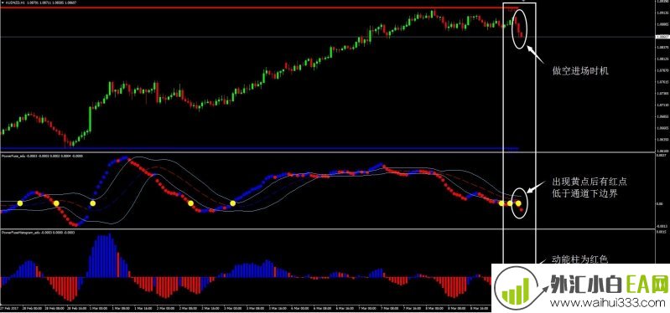Click the current price tag on price axis
670x313 pixels.
coord(662,37)
